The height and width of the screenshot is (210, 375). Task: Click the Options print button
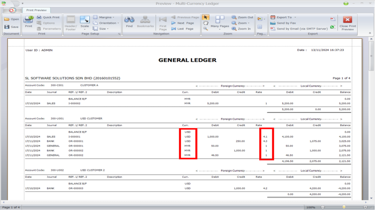point(45,23)
